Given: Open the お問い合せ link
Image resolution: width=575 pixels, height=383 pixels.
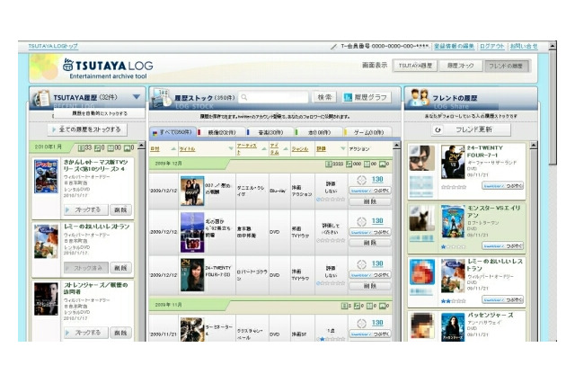Looking at the screenshot, I should tap(524, 46).
